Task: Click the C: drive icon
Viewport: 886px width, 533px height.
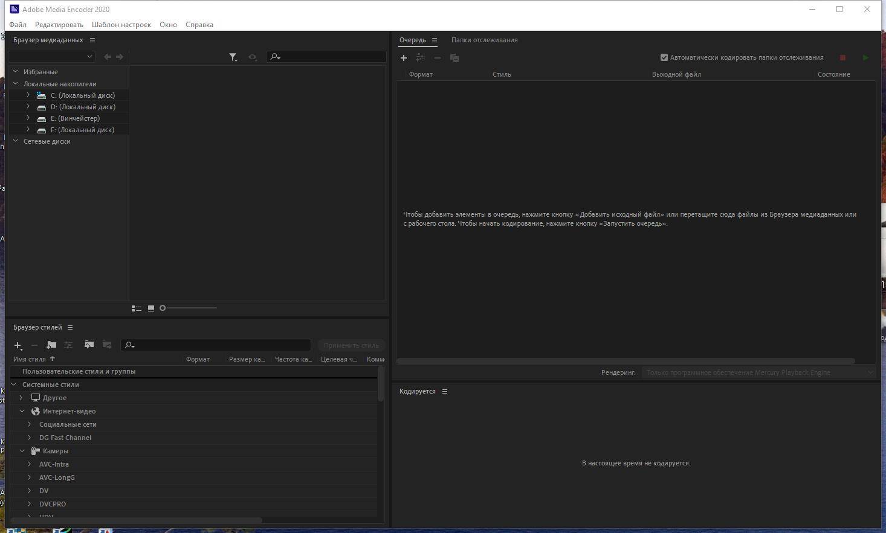Action: click(41, 95)
